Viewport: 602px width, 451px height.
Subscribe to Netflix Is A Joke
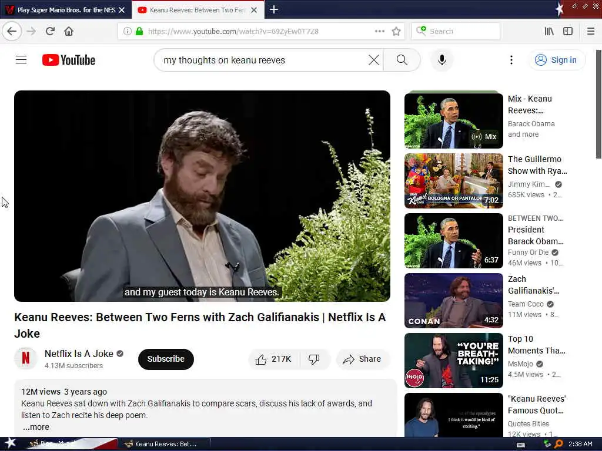(x=166, y=359)
